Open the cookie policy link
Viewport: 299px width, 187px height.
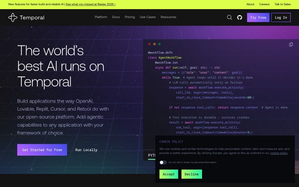(279, 153)
